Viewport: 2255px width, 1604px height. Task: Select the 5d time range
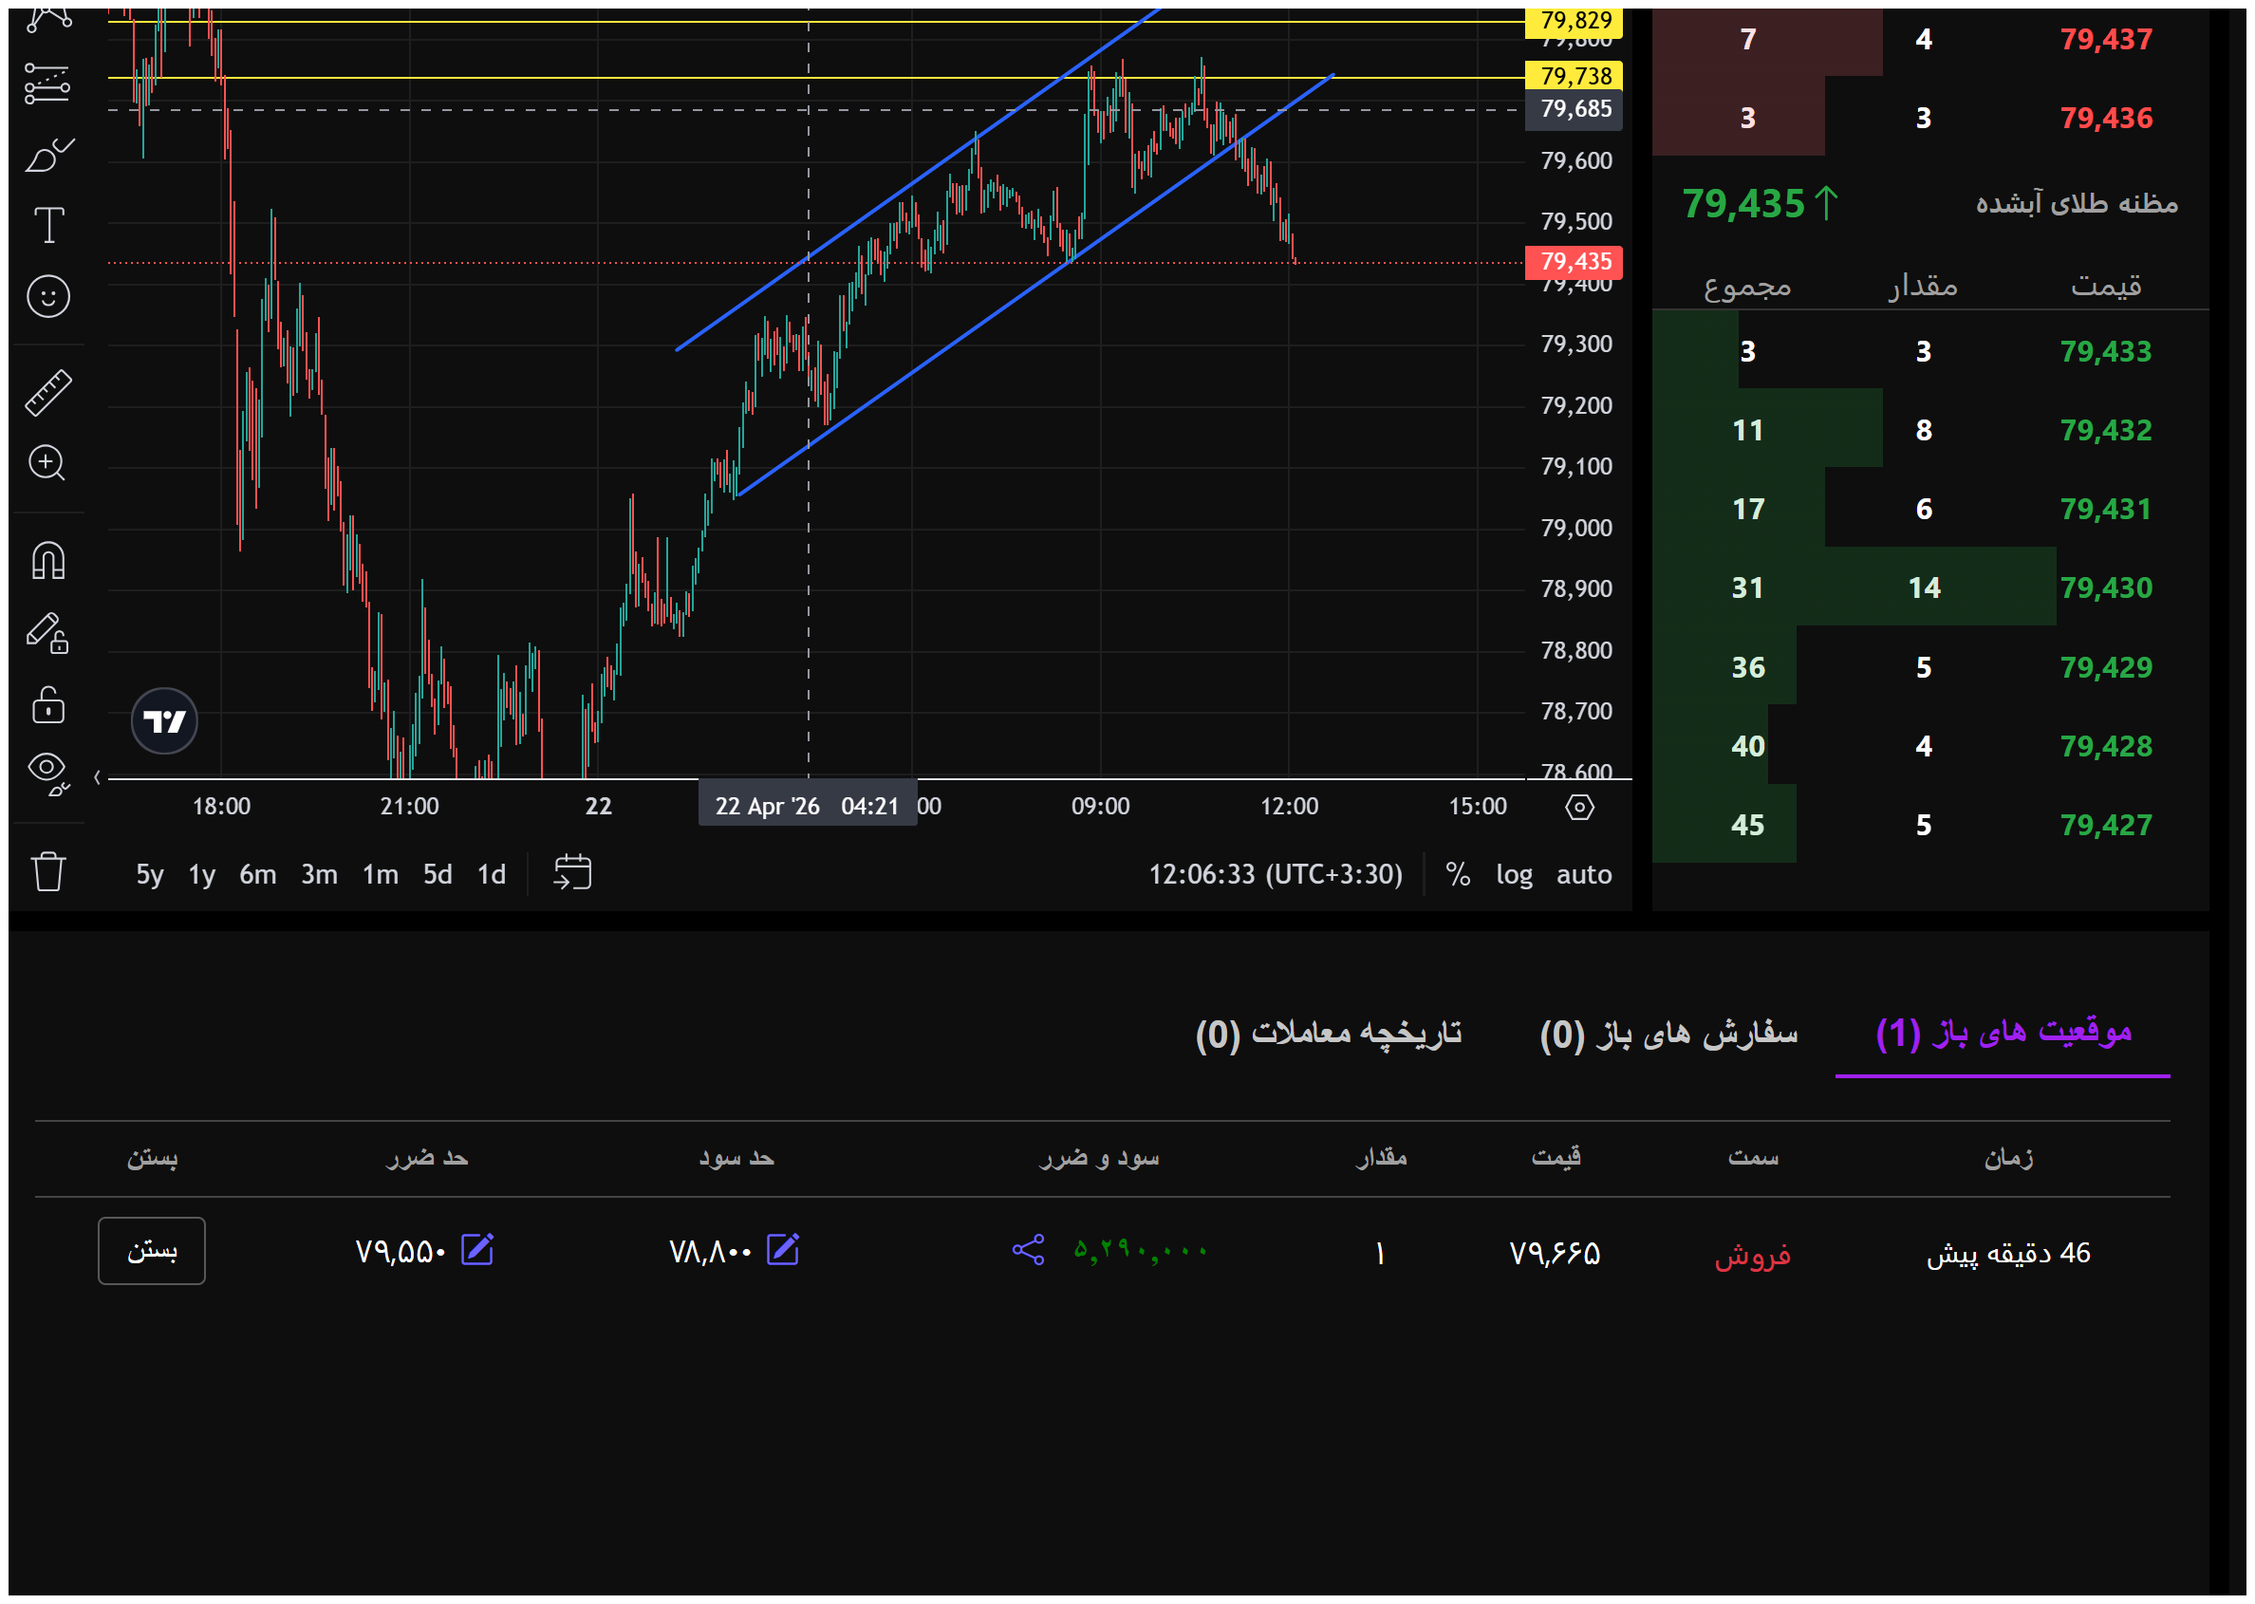coord(438,875)
